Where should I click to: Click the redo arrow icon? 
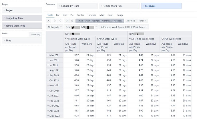tap(60, 21)
